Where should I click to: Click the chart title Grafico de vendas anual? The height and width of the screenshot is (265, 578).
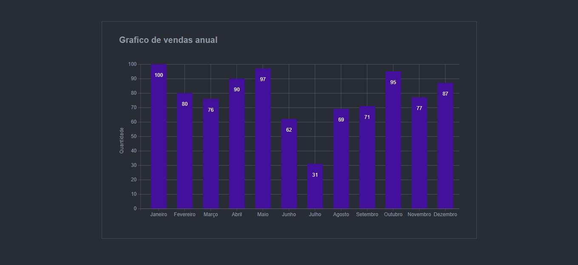[x=168, y=40]
